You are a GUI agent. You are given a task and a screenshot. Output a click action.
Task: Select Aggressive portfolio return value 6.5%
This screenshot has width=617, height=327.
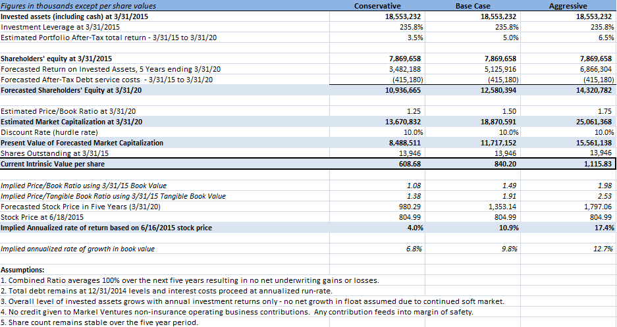(x=606, y=38)
